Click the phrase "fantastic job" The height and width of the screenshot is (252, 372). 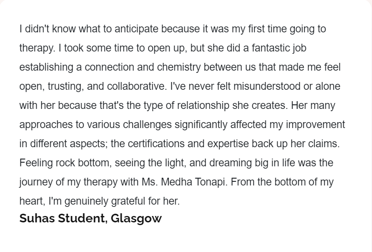coord(279,48)
